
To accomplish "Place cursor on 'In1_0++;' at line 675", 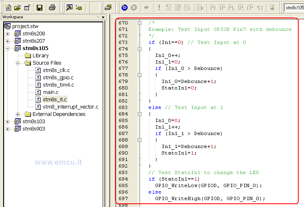I will pyautogui.click(x=168, y=56).
